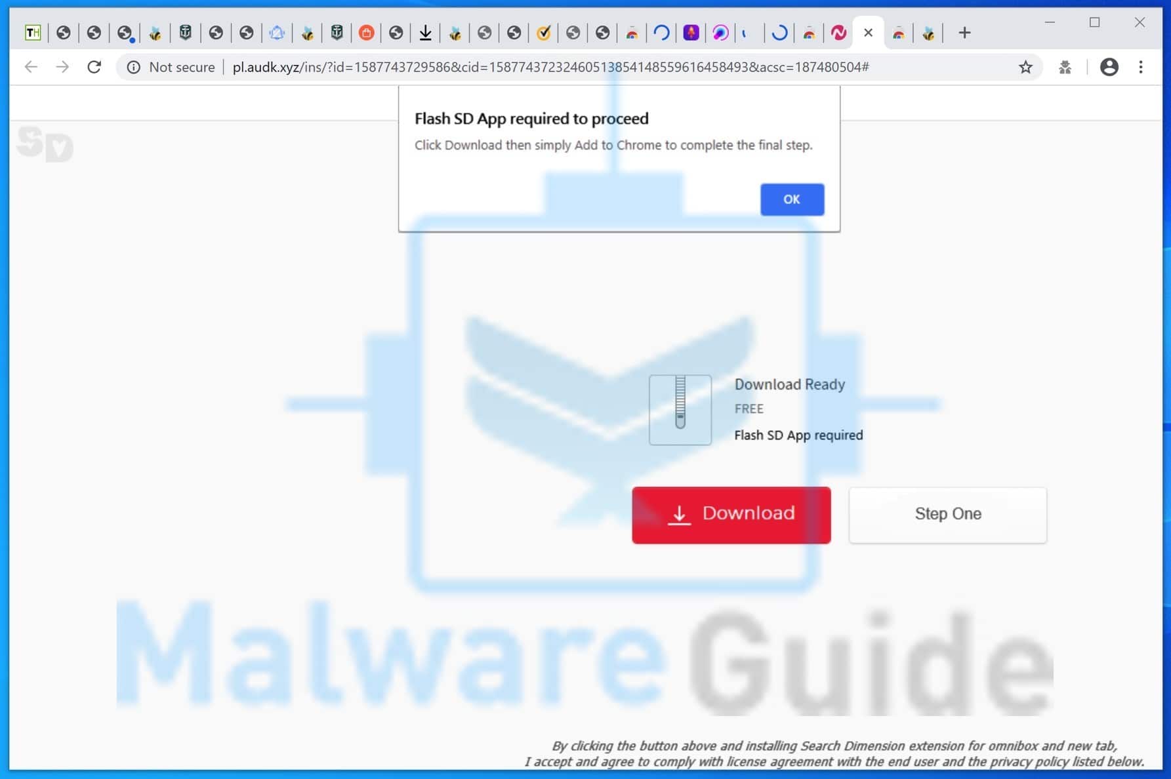Reload the current page
The height and width of the screenshot is (779, 1171).
tap(94, 67)
